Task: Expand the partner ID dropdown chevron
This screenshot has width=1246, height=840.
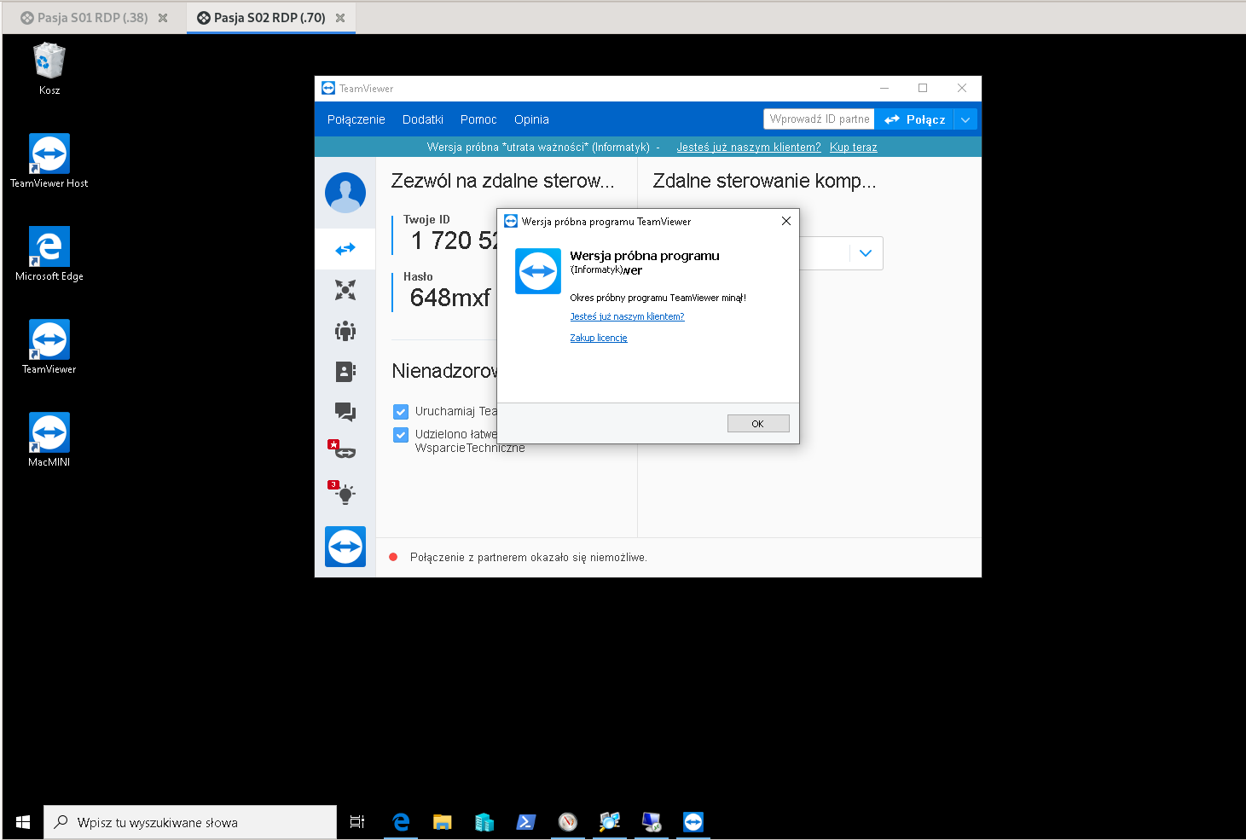Action: (x=866, y=253)
